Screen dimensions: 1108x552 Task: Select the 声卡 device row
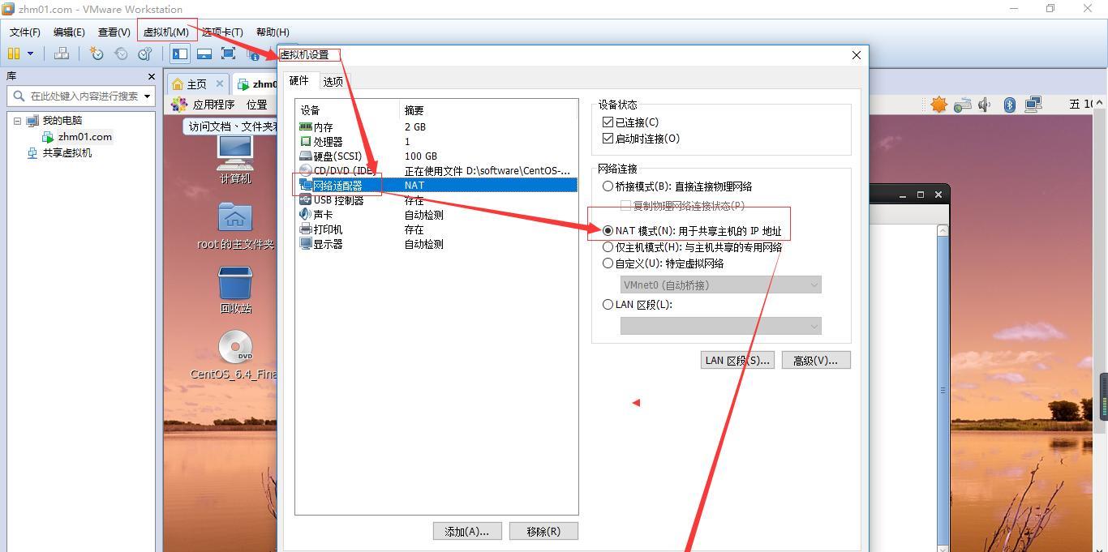click(437, 214)
